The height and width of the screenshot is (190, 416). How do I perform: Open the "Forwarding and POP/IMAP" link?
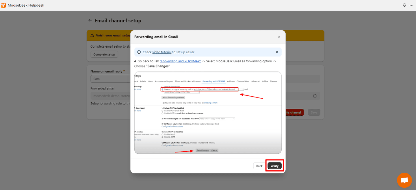[x=180, y=61]
